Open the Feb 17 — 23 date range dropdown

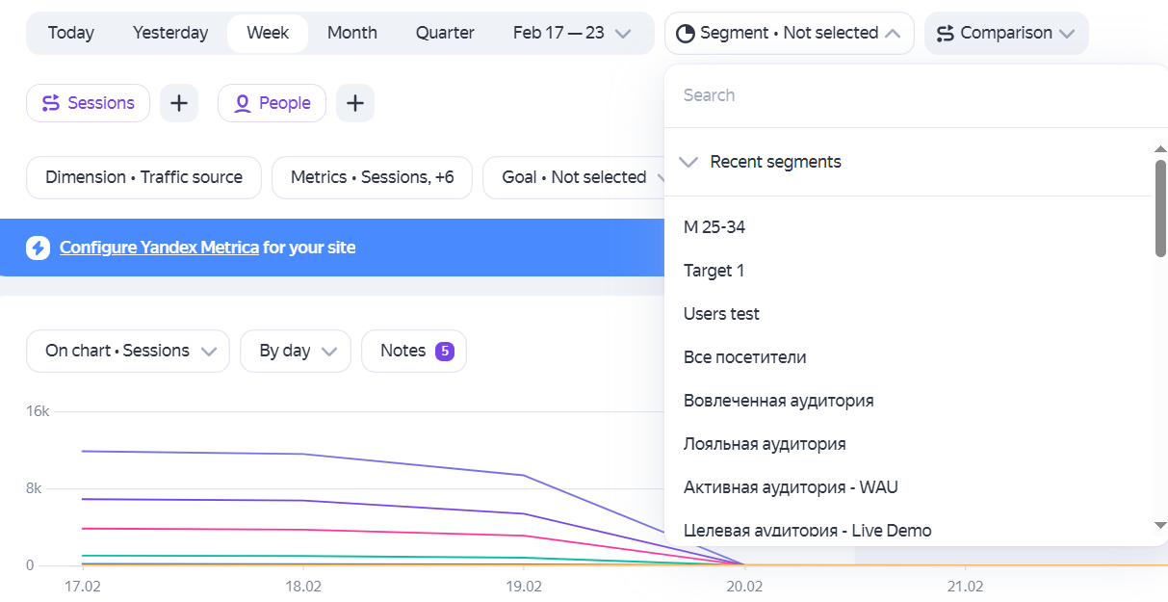pos(572,33)
